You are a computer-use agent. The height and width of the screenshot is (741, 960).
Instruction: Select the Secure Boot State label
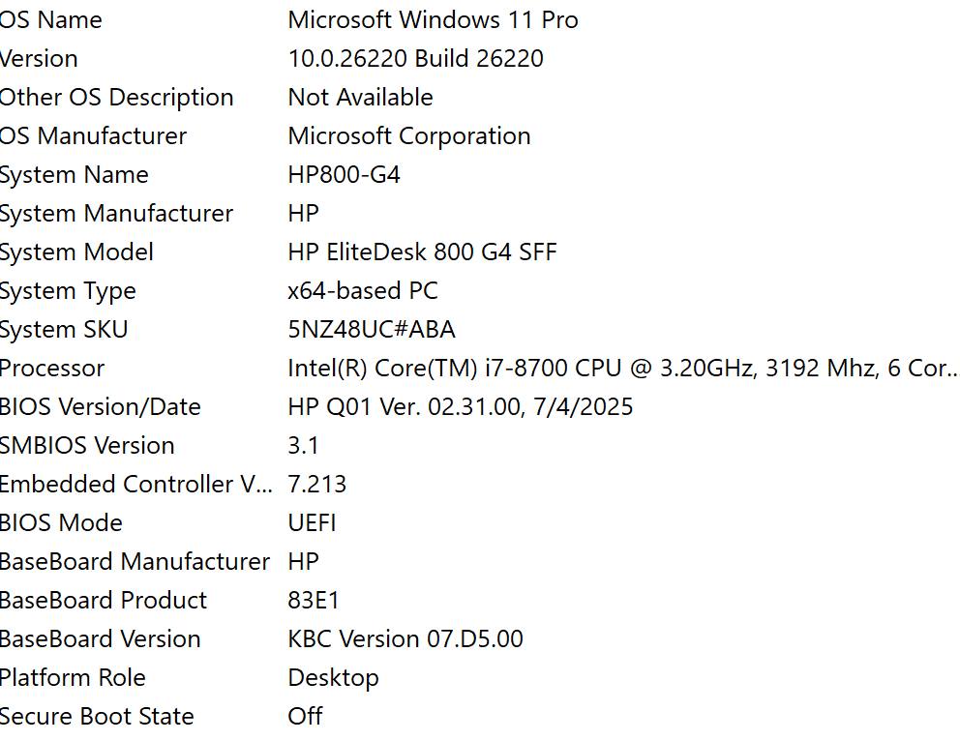click(97, 717)
